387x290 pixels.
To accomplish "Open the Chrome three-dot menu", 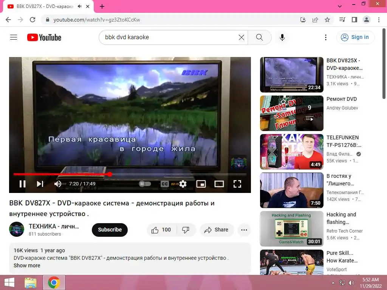I will 379,20.
